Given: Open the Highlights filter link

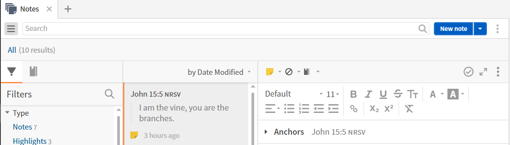Looking at the screenshot, I should (29, 141).
